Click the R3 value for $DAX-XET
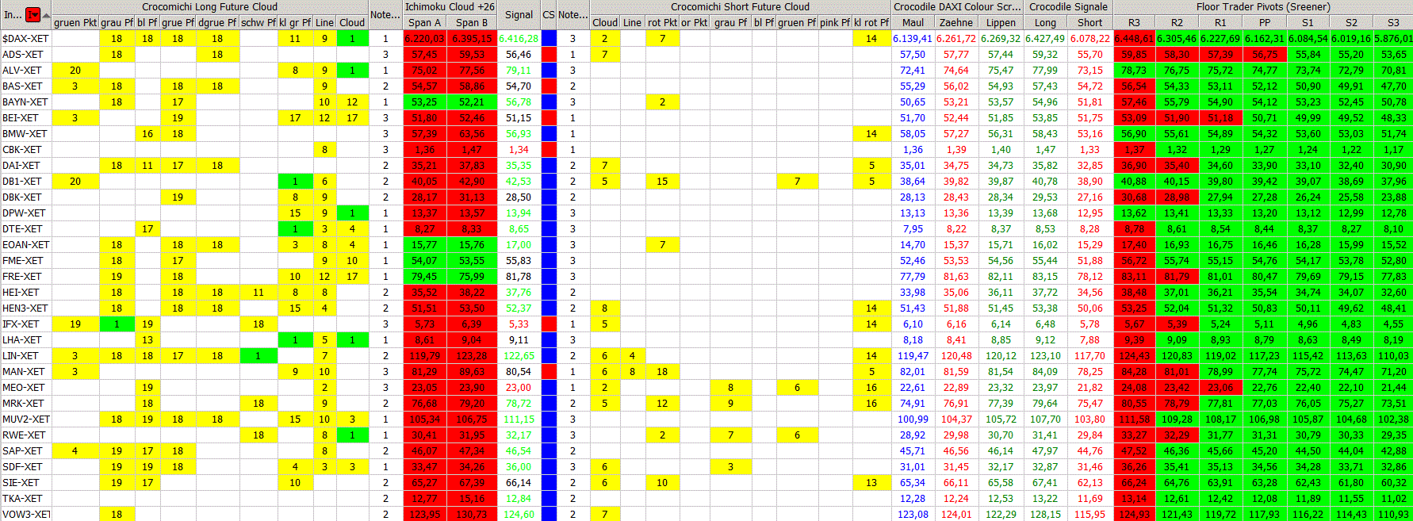The height and width of the screenshot is (521, 1413). point(1134,38)
